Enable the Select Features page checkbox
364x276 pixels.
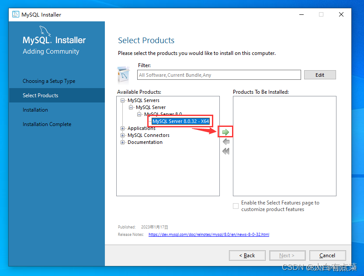coord(236,206)
